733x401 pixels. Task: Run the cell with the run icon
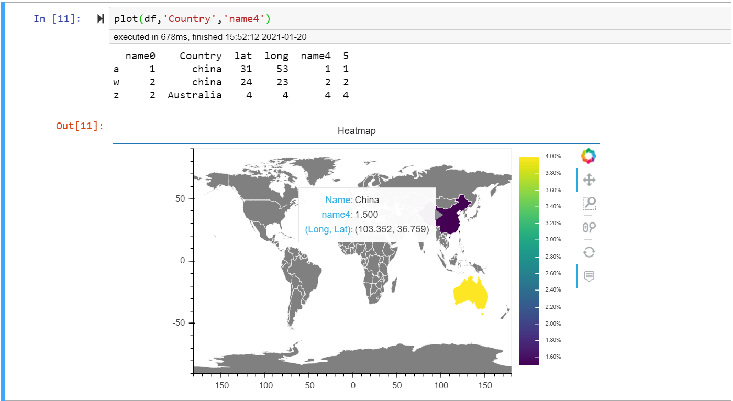pos(101,19)
